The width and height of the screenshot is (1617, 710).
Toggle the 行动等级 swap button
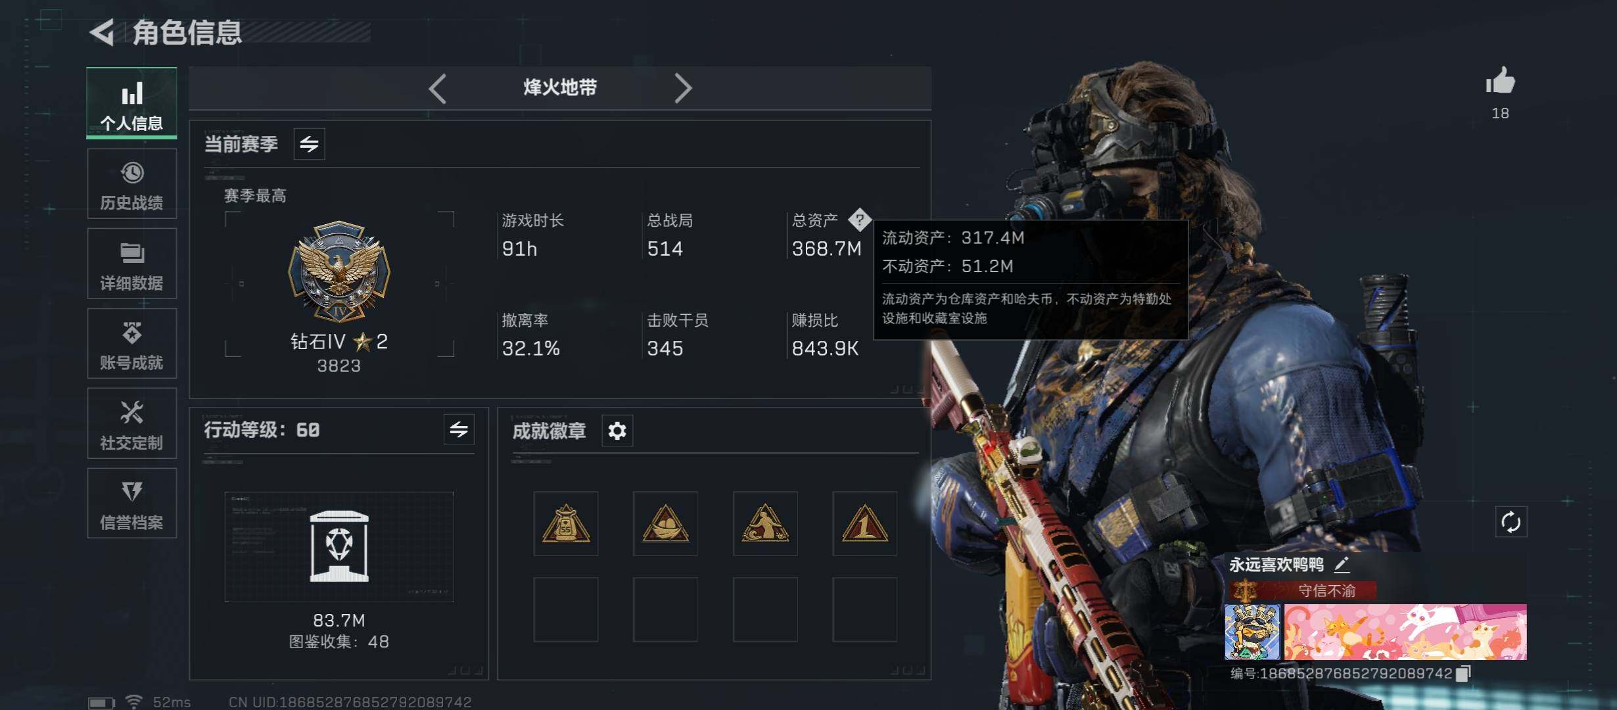pyautogui.click(x=459, y=430)
